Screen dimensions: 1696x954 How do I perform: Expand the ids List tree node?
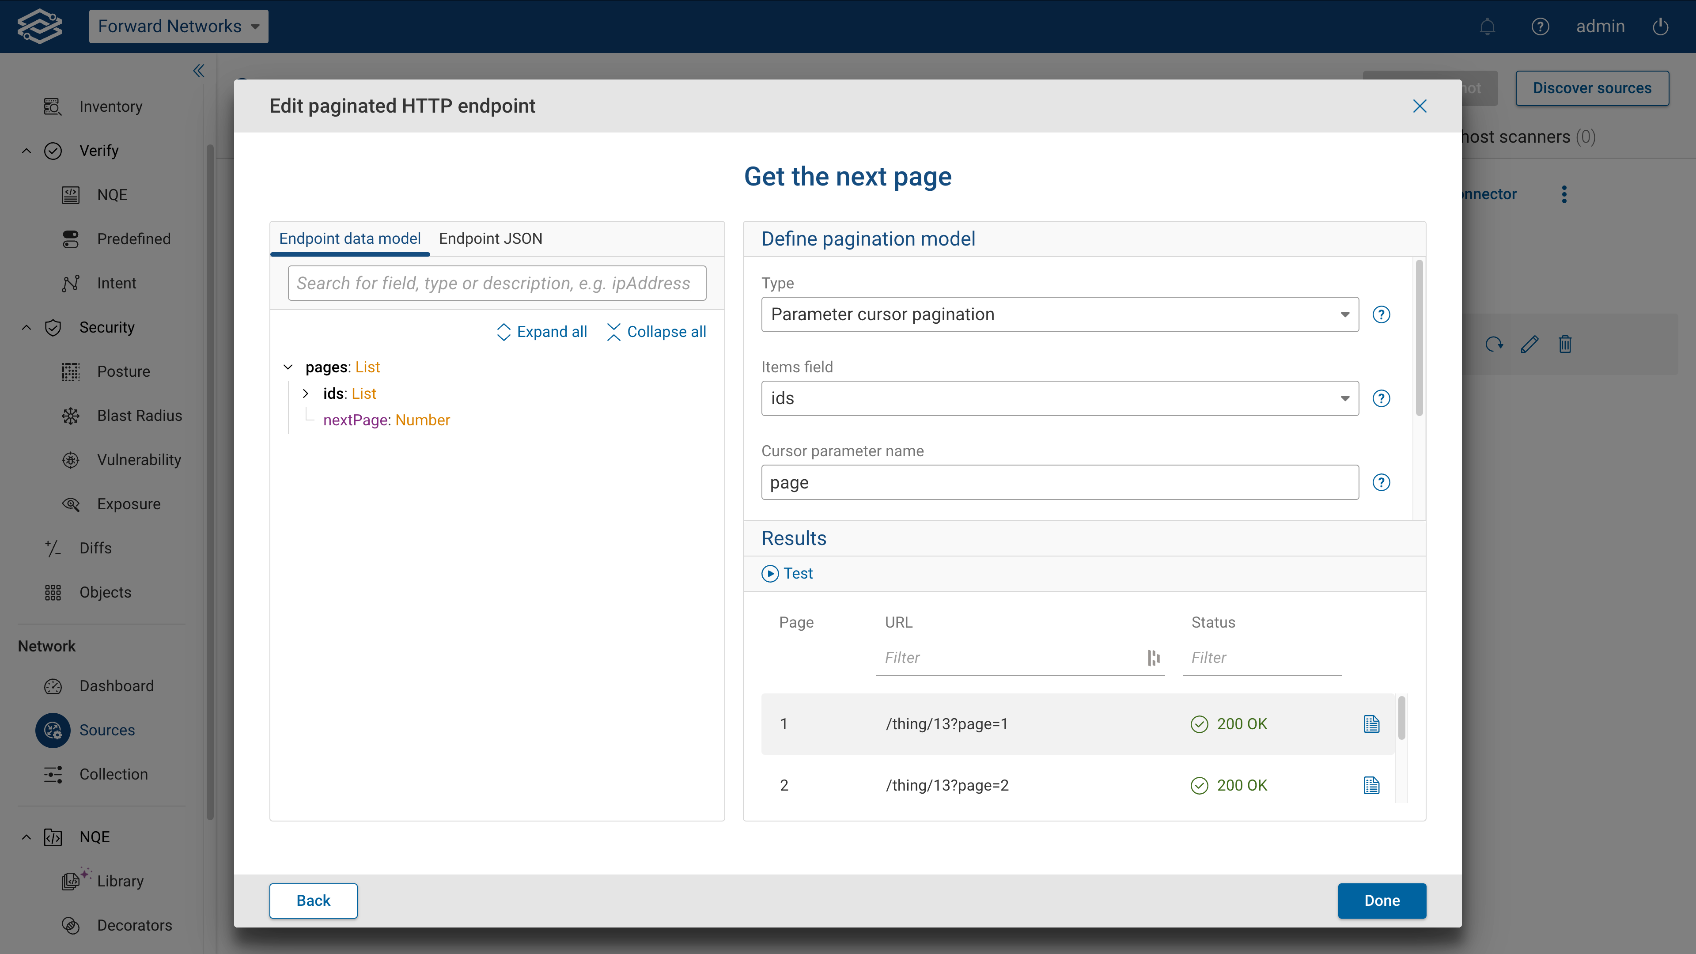pos(306,393)
